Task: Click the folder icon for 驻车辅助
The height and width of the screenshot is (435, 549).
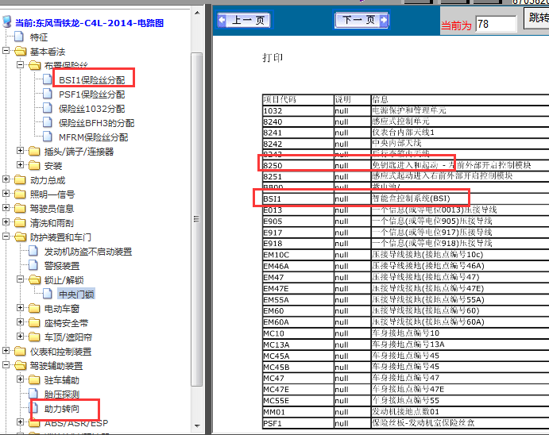Action: coord(34,379)
